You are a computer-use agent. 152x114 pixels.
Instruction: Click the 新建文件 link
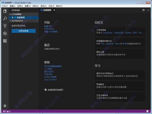click(x=48, y=26)
